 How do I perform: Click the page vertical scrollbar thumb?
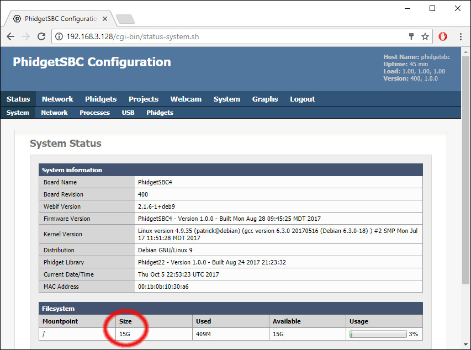465,169
